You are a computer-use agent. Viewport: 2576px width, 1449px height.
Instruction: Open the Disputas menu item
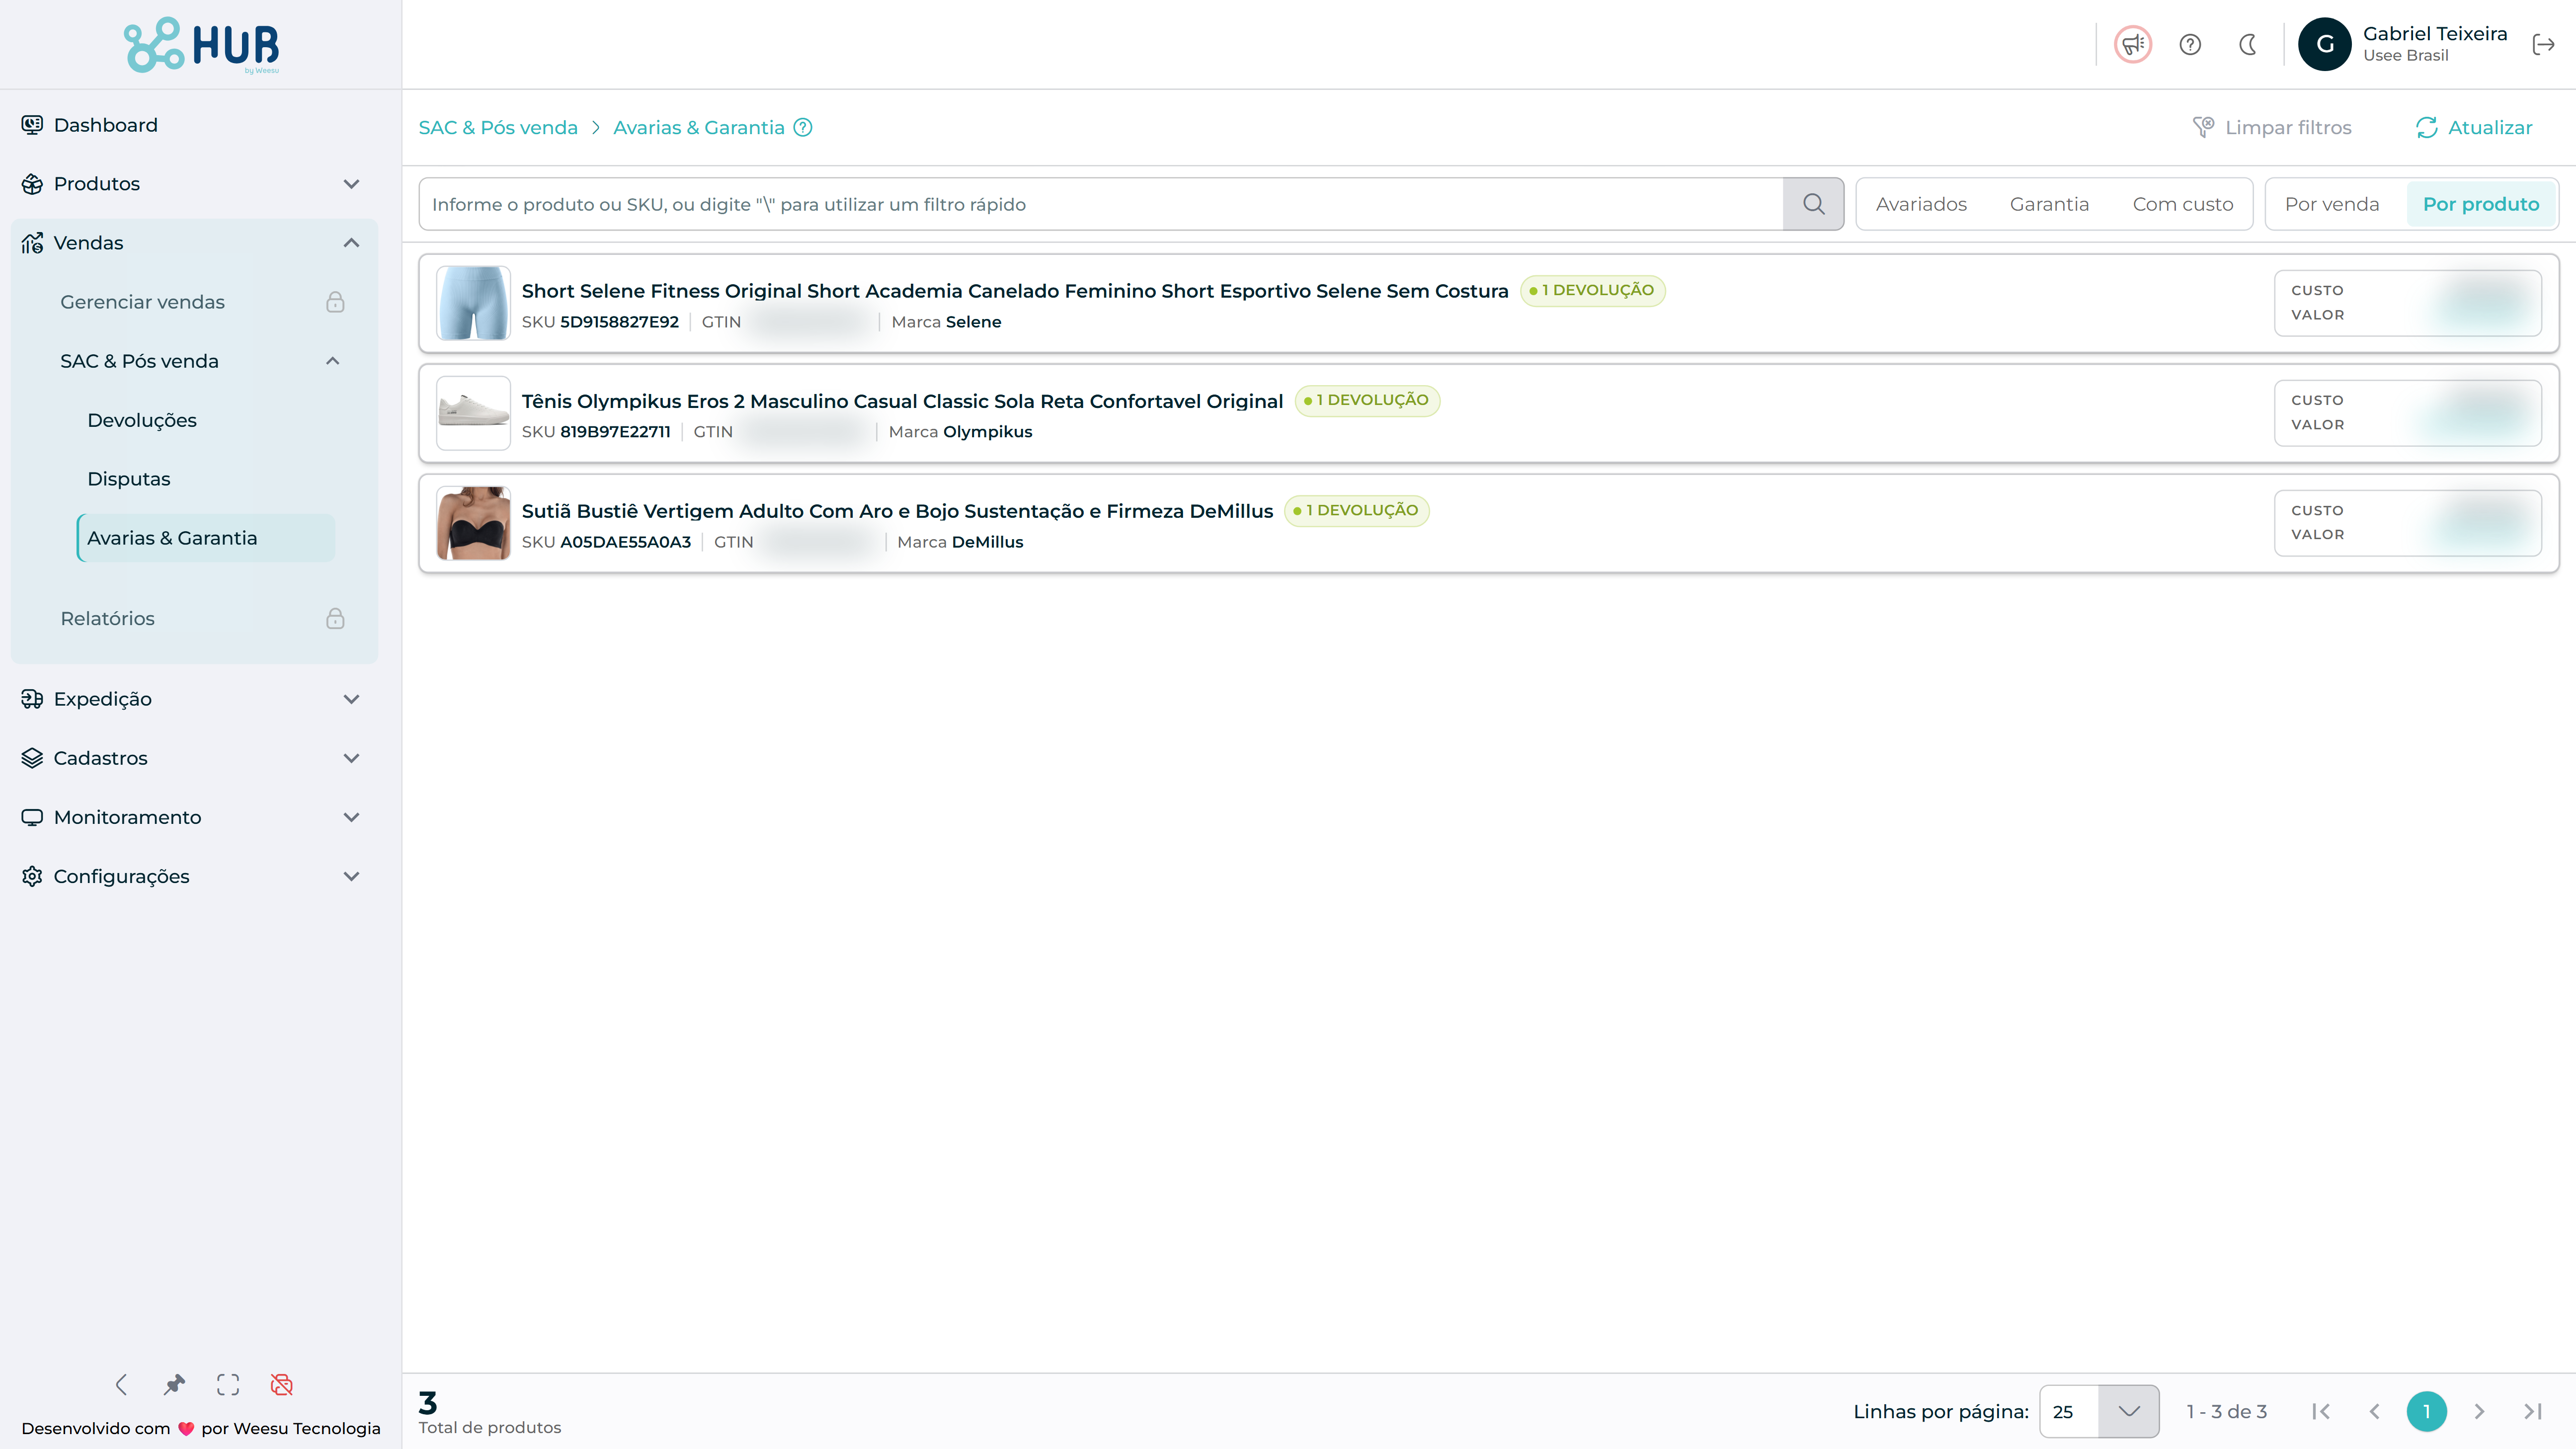(x=205, y=479)
